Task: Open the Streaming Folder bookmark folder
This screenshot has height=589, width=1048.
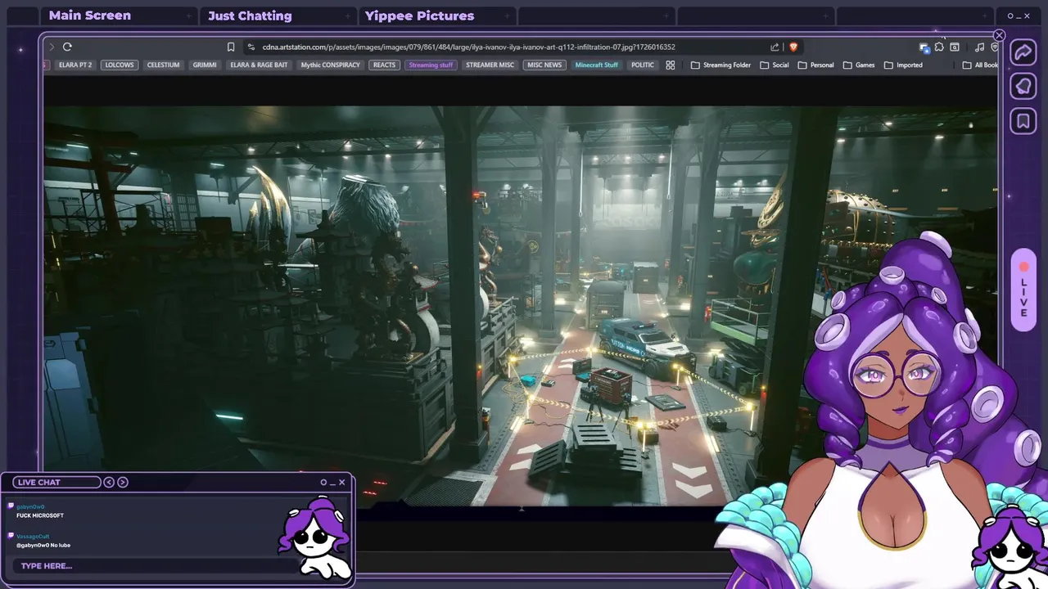Action: [720, 65]
